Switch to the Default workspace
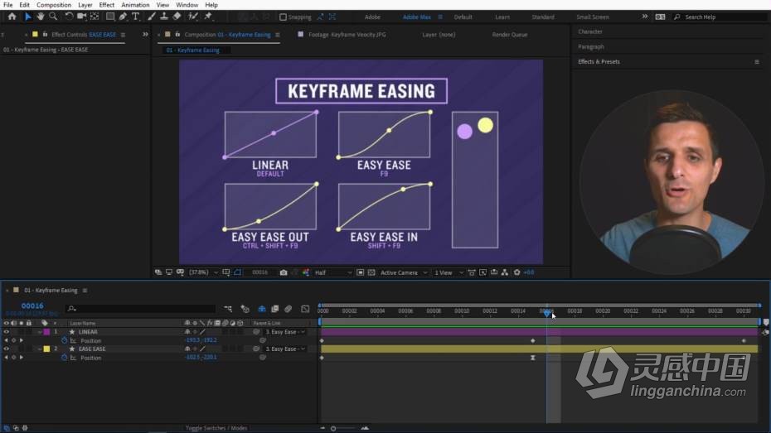The height and width of the screenshot is (433, 771). click(463, 17)
